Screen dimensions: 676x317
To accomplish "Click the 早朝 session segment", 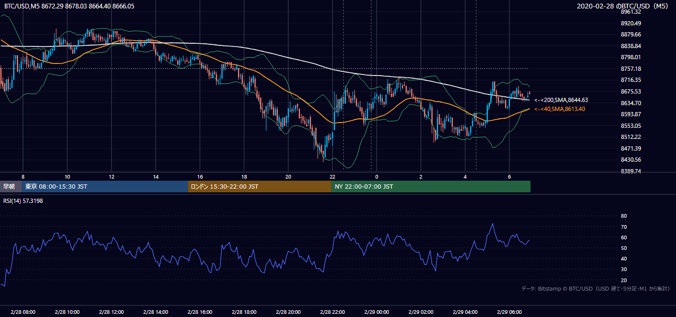I will click(x=11, y=187).
